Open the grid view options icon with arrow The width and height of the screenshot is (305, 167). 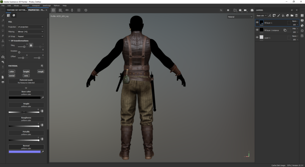(x=60, y=10)
